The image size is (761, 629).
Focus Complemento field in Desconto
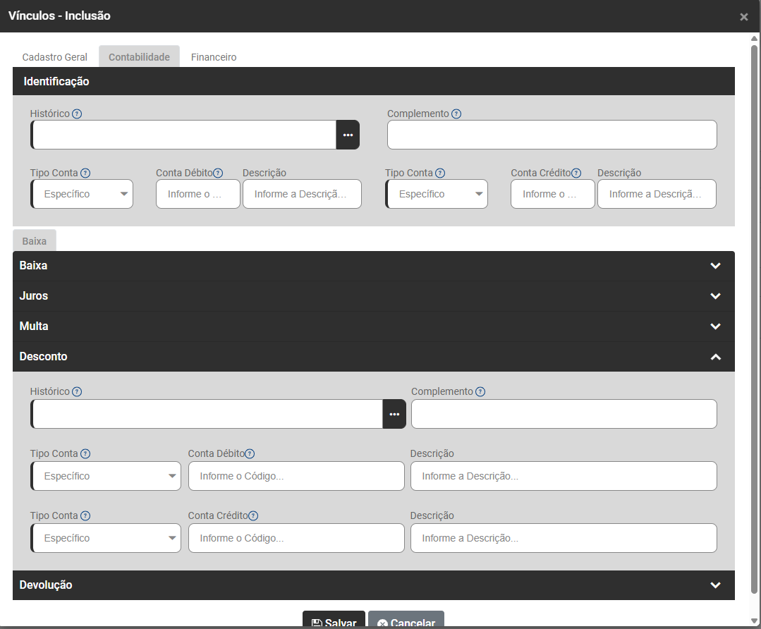(x=564, y=414)
